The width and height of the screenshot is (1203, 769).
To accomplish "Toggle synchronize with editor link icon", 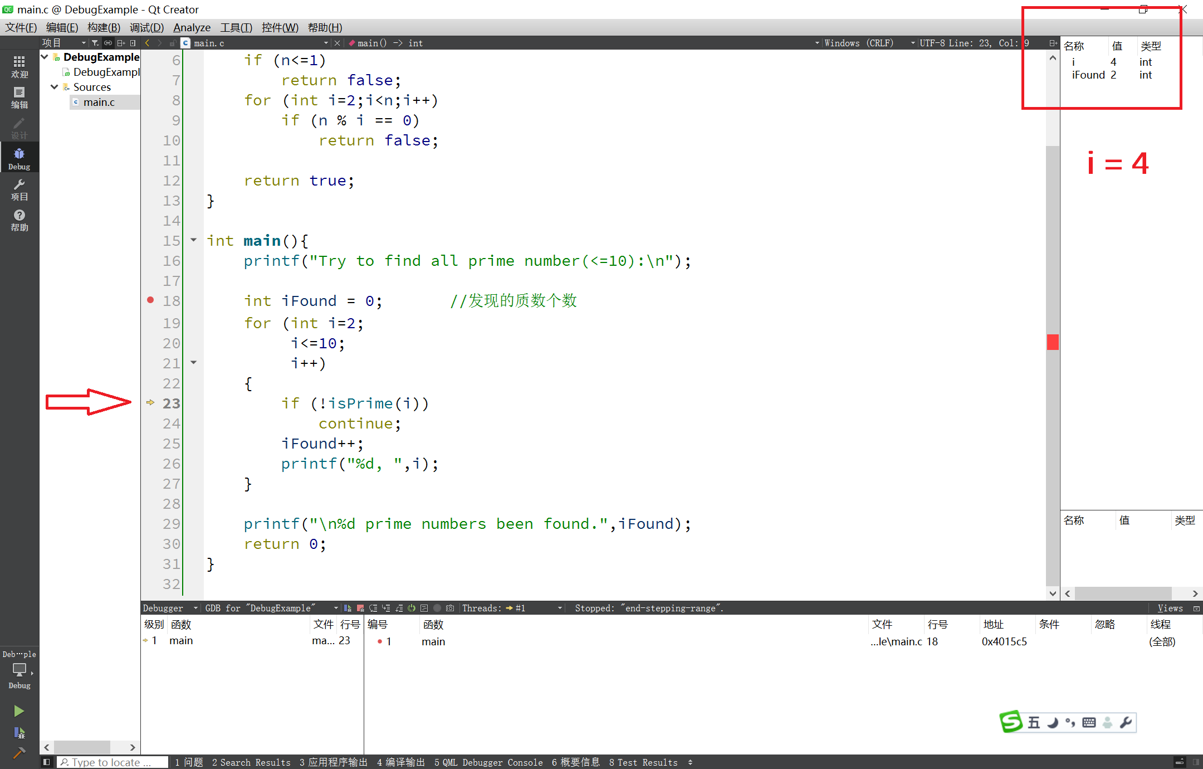I will (108, 43).
